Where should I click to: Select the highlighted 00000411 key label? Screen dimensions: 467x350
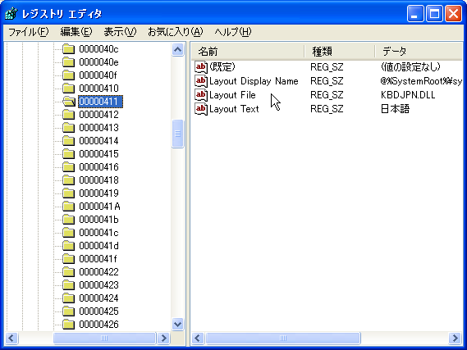click(100, 102)
